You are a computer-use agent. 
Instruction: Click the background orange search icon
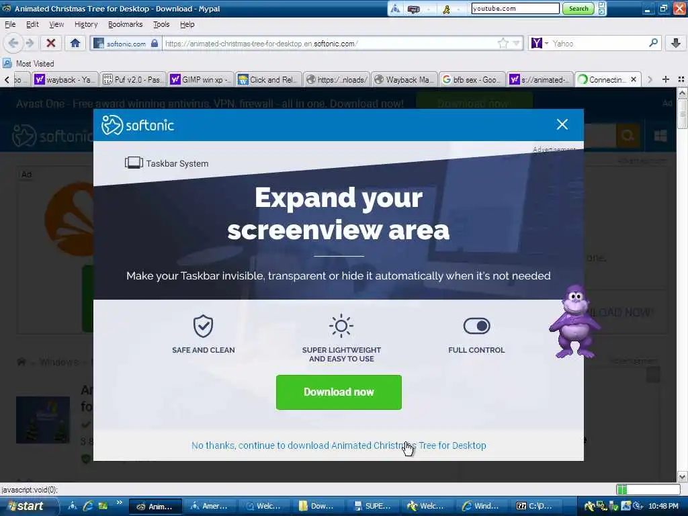click(x=628, y=136)
